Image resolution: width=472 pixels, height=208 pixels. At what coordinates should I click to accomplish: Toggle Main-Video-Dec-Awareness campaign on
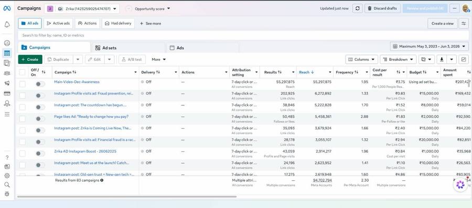pos(40,84)
